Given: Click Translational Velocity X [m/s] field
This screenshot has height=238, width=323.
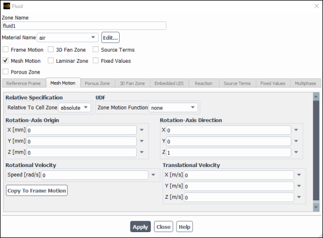Looking at the screenshot, I should (x=239, y=175).
